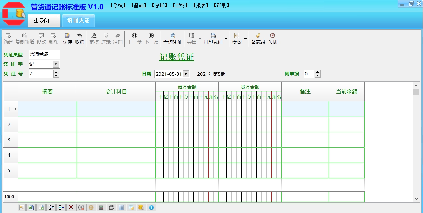The image size is (423, 213).
Task: Open the date picker dropdown for 2021-05-31
Action: [x=185, y=74]
